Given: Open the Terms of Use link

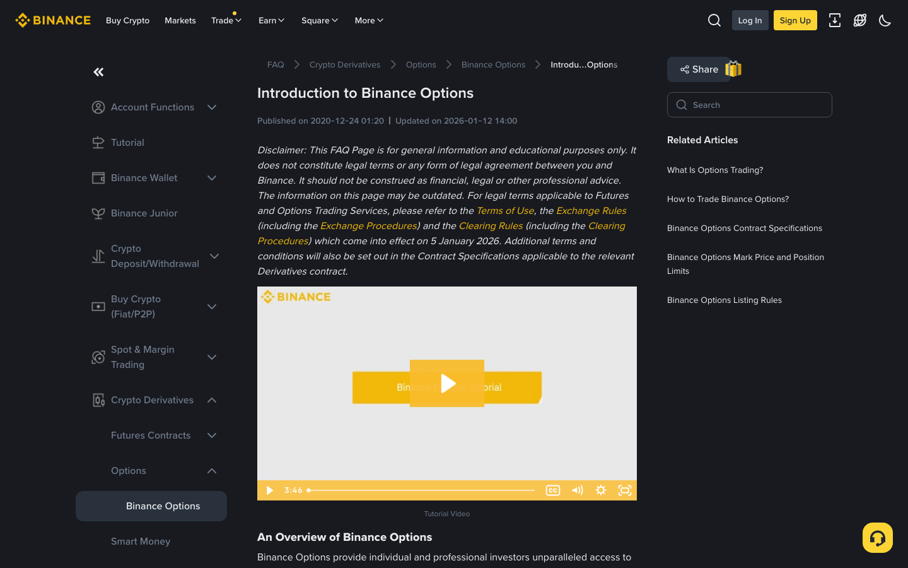Looking at the screenshot, I should click(x=505, y=210).
